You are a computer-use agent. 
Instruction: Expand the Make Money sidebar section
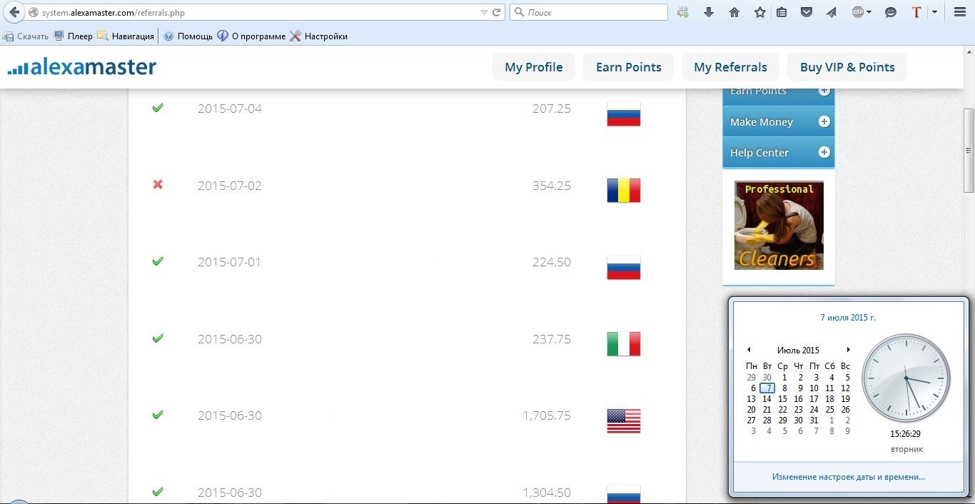click(824, 122)
